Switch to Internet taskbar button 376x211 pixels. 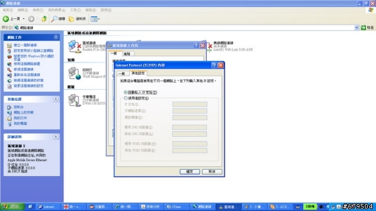pyautogui.click(x=48, y=207)
